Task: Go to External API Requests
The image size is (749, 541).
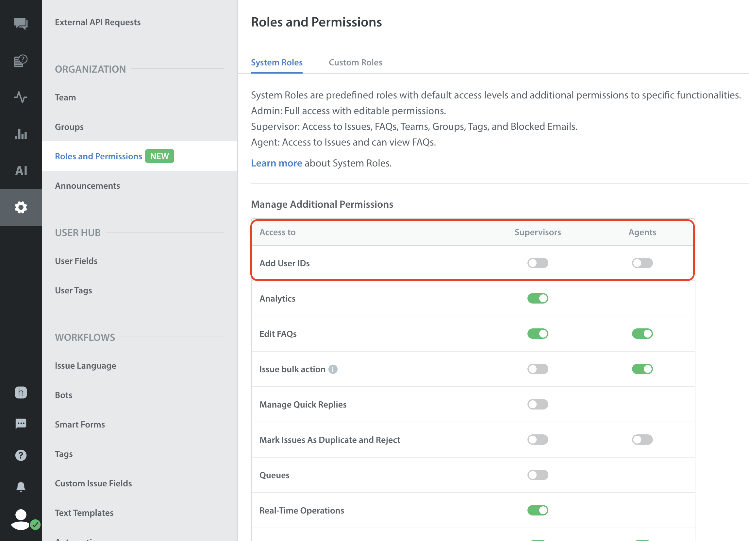Action: (x=97, y=22)
